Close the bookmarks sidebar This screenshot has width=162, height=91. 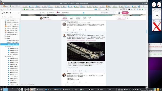pyautogui.click(x=19, y=13)
